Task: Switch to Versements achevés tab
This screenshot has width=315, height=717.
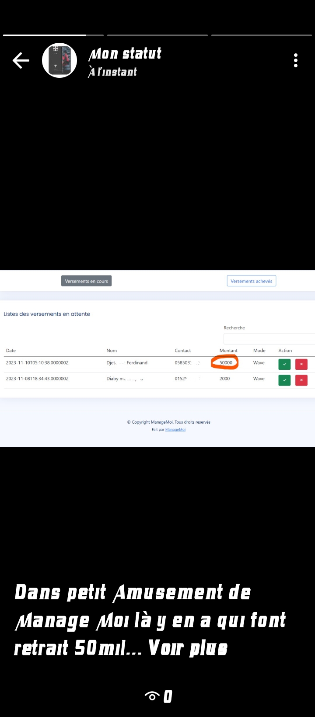Action: point(251,281)
